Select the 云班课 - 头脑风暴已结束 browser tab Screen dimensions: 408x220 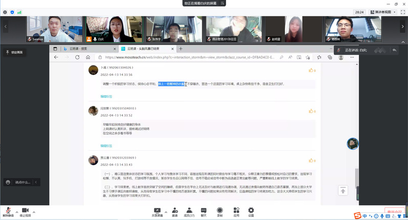146,49
